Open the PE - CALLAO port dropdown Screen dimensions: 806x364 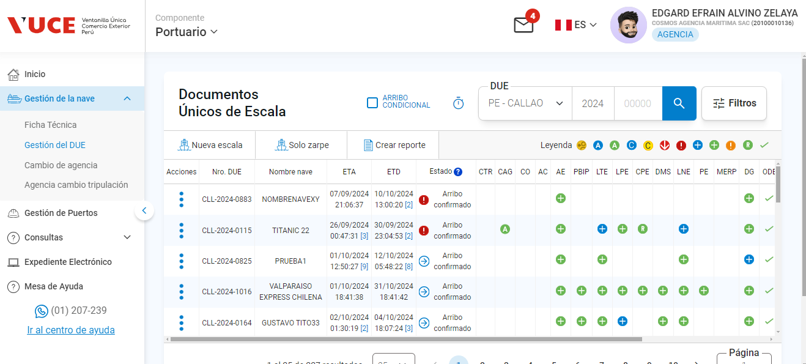525,103
